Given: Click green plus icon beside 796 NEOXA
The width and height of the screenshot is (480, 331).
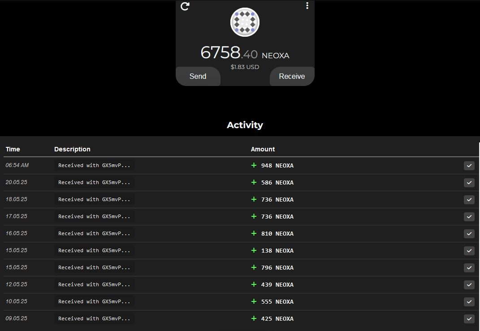Looking at the screenshot, I should point(254,267).
